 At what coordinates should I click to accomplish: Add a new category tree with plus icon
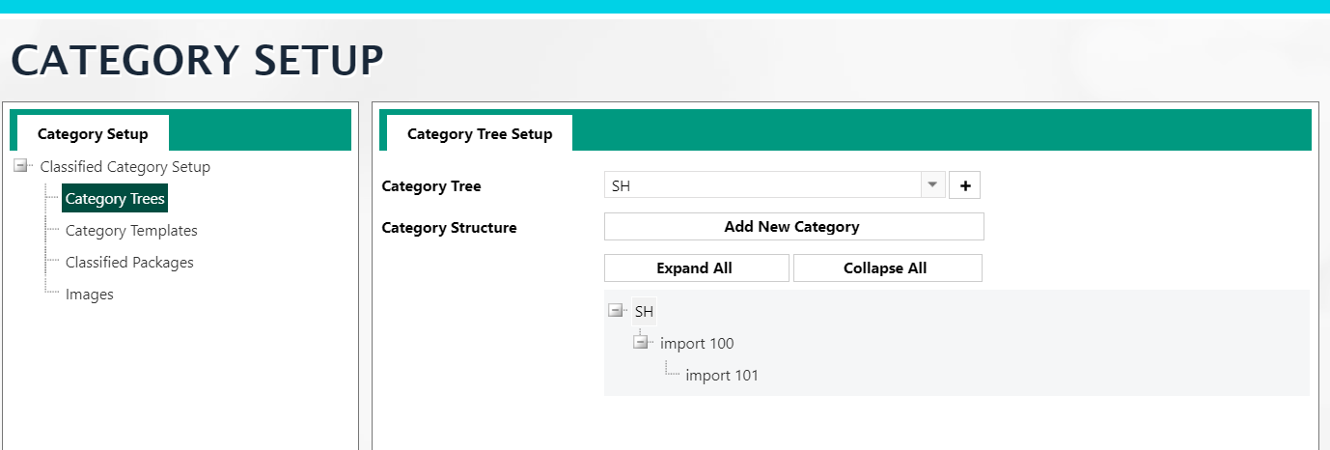964,185
